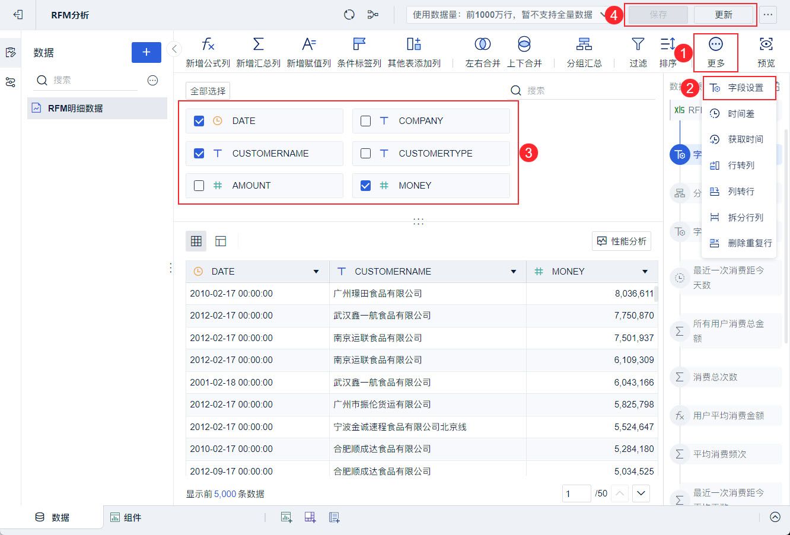Image resolution: width=790 pixels, height=535 pixels.
Task: Select the data edit icon in left sidebar
Action: click(x=11, y=52)
